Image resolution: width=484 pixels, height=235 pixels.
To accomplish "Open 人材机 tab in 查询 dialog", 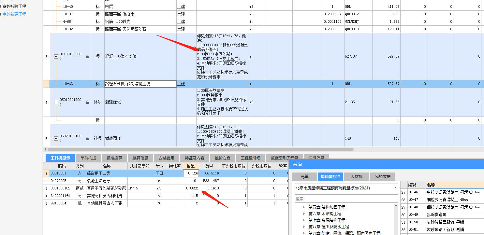I will [356, 177].
